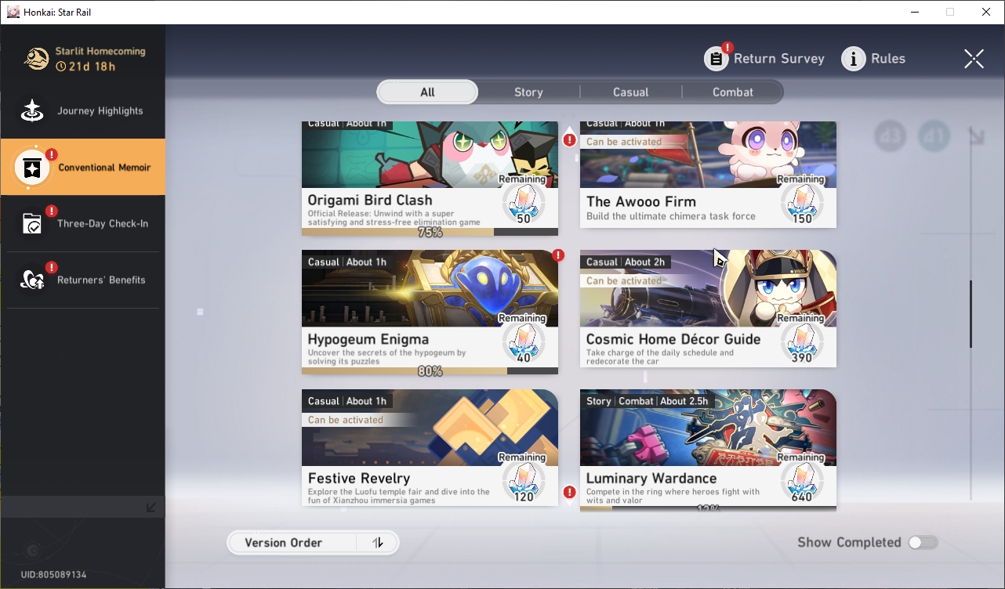Select the Conventional Memoir sidebar icon

tap(32, 168)
